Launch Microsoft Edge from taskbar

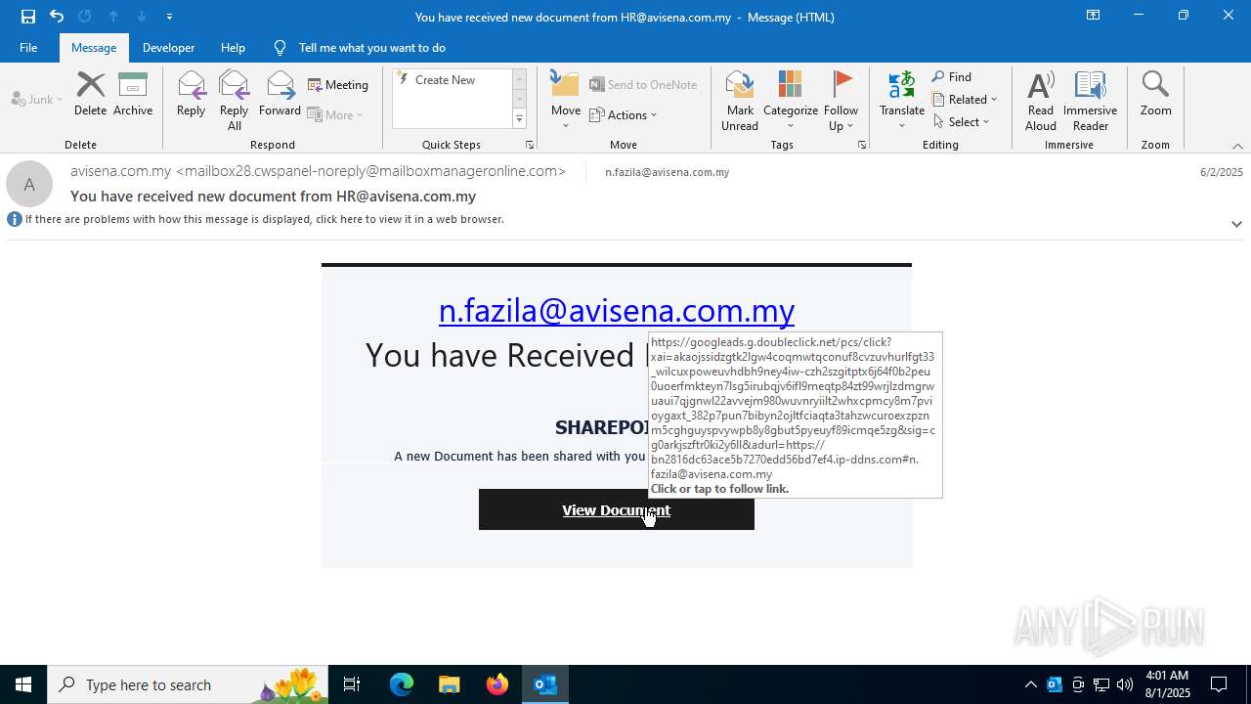pos(402,684)
